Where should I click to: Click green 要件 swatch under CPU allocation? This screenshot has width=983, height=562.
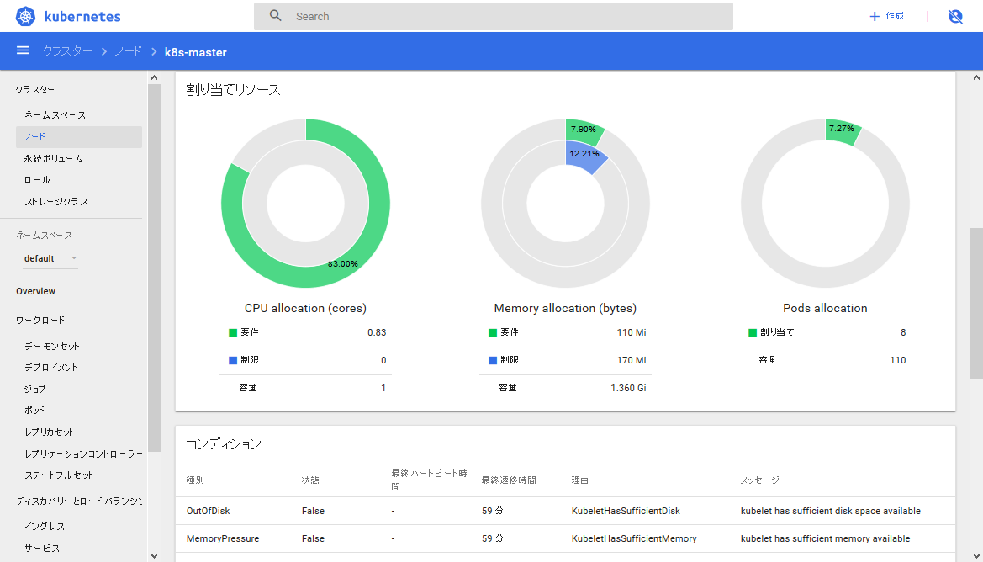coord(233,332)
